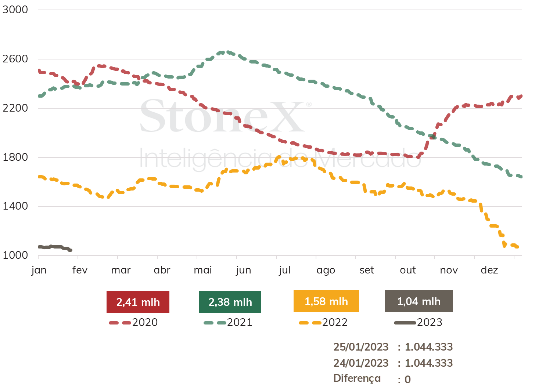The height and width of the screenshot is (388, 535).
Task: Click the set month label
Action: point(367,271)
